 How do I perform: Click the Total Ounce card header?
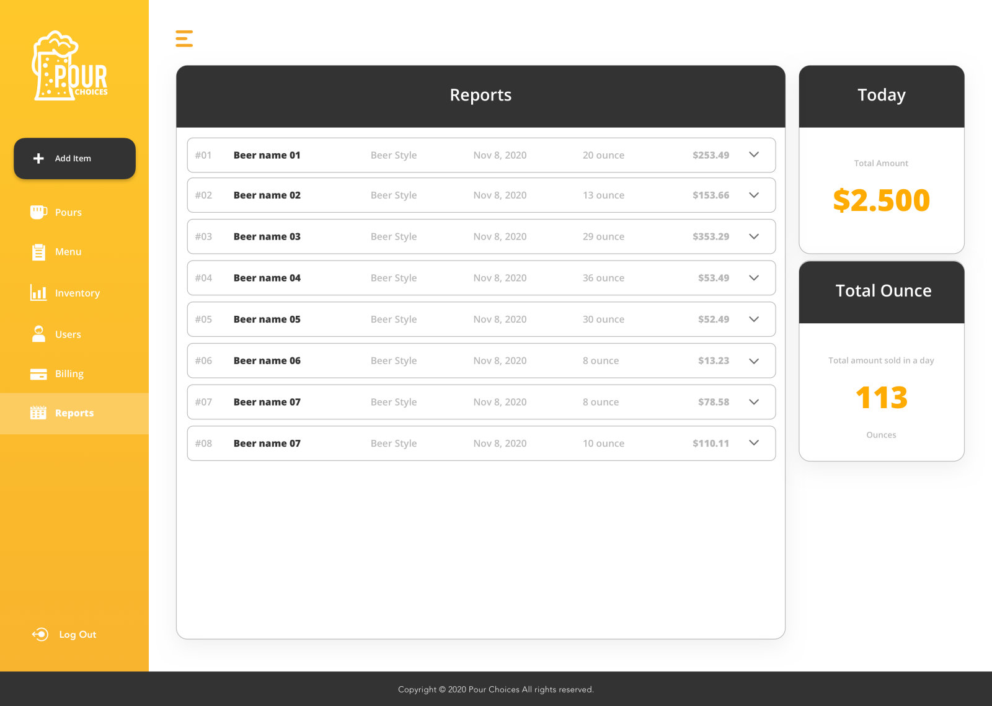pos(883,290)
